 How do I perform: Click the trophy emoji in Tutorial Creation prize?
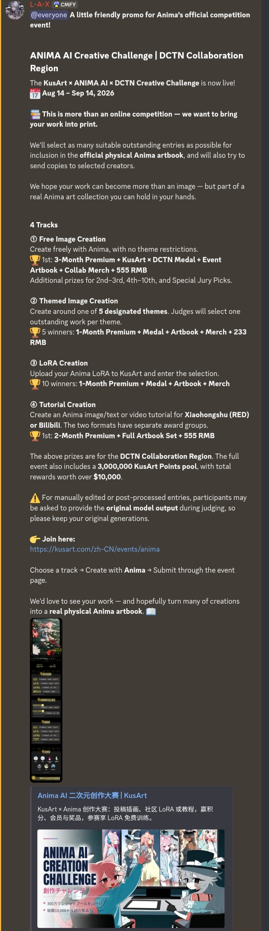[x=35, y=436]
